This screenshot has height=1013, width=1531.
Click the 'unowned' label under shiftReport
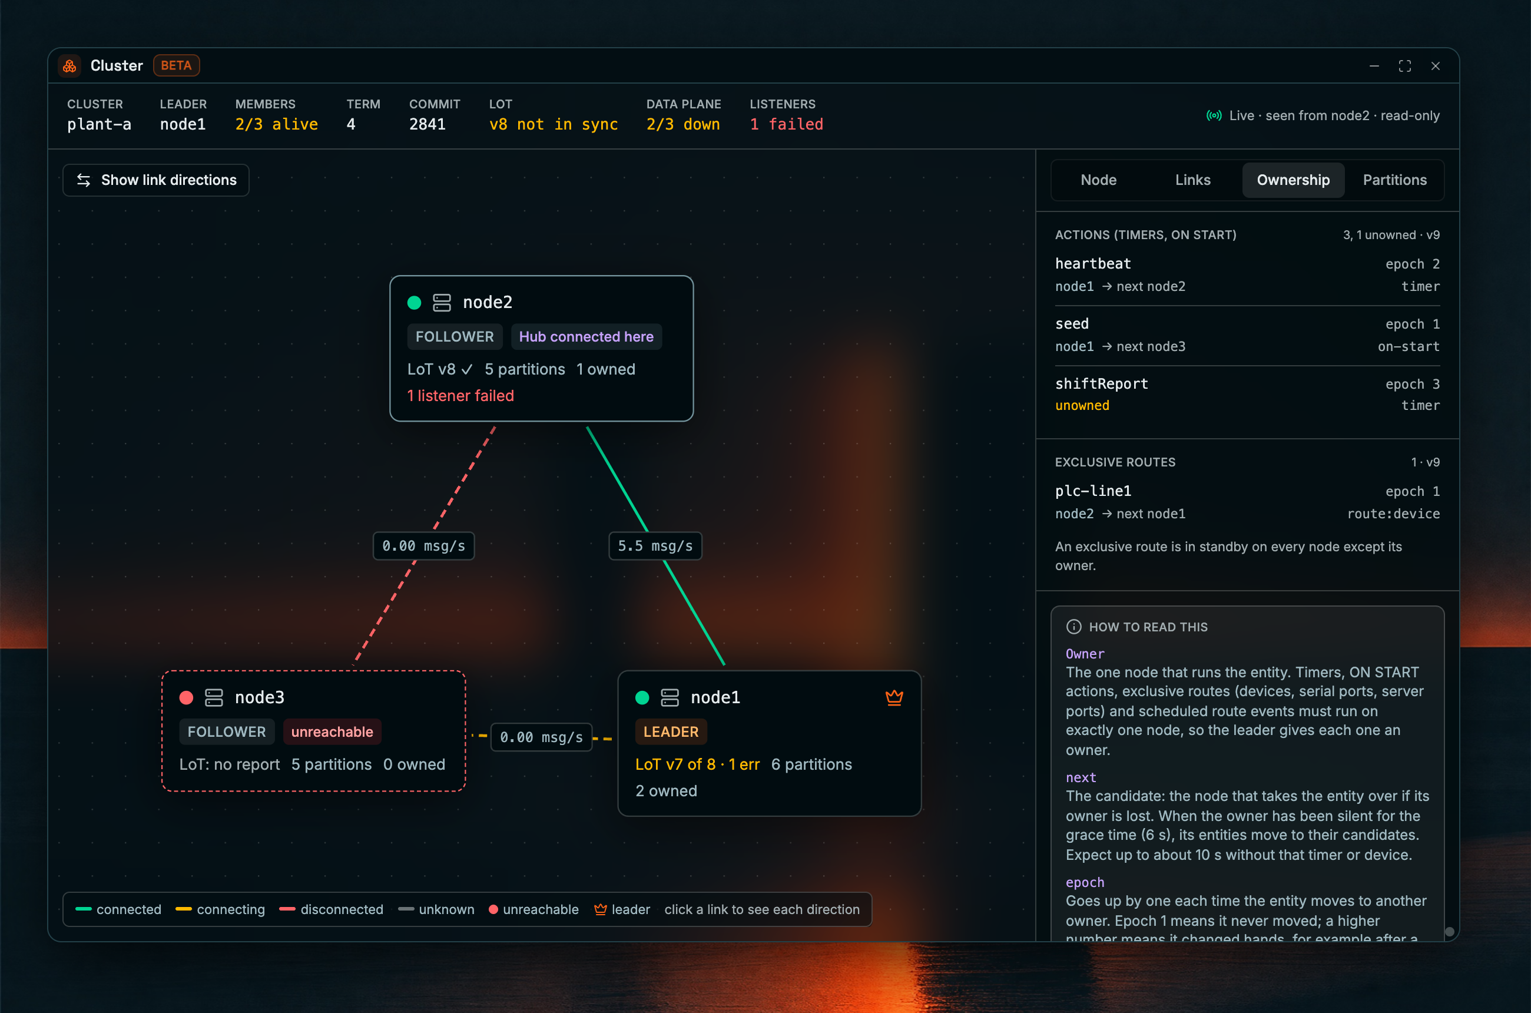(x=1082, y=405)
